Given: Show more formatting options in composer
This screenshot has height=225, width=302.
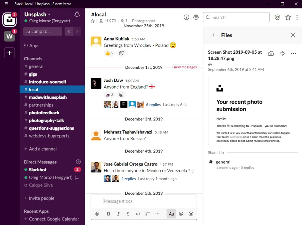Looking at the screenshot, I should [157, 214].
